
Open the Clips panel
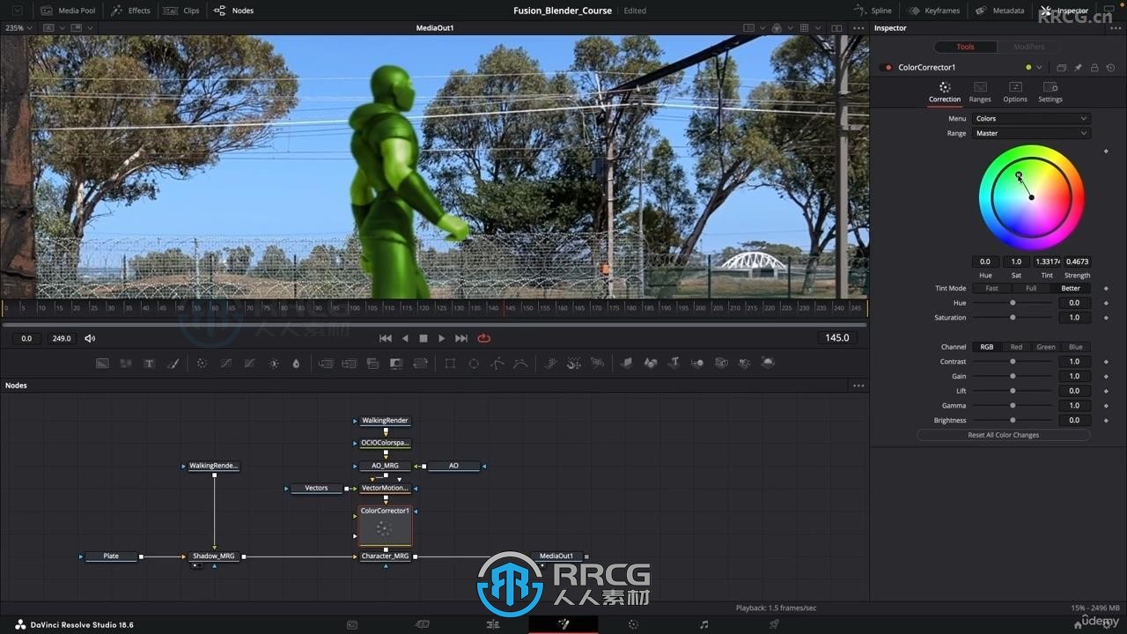(181, 11)
